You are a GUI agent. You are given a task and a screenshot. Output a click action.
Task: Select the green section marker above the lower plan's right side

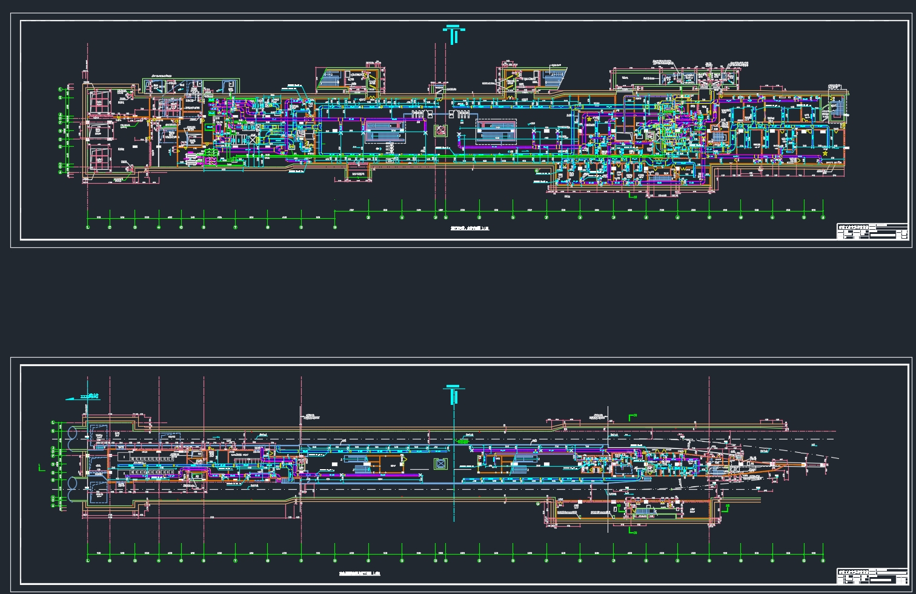point(633,416)
